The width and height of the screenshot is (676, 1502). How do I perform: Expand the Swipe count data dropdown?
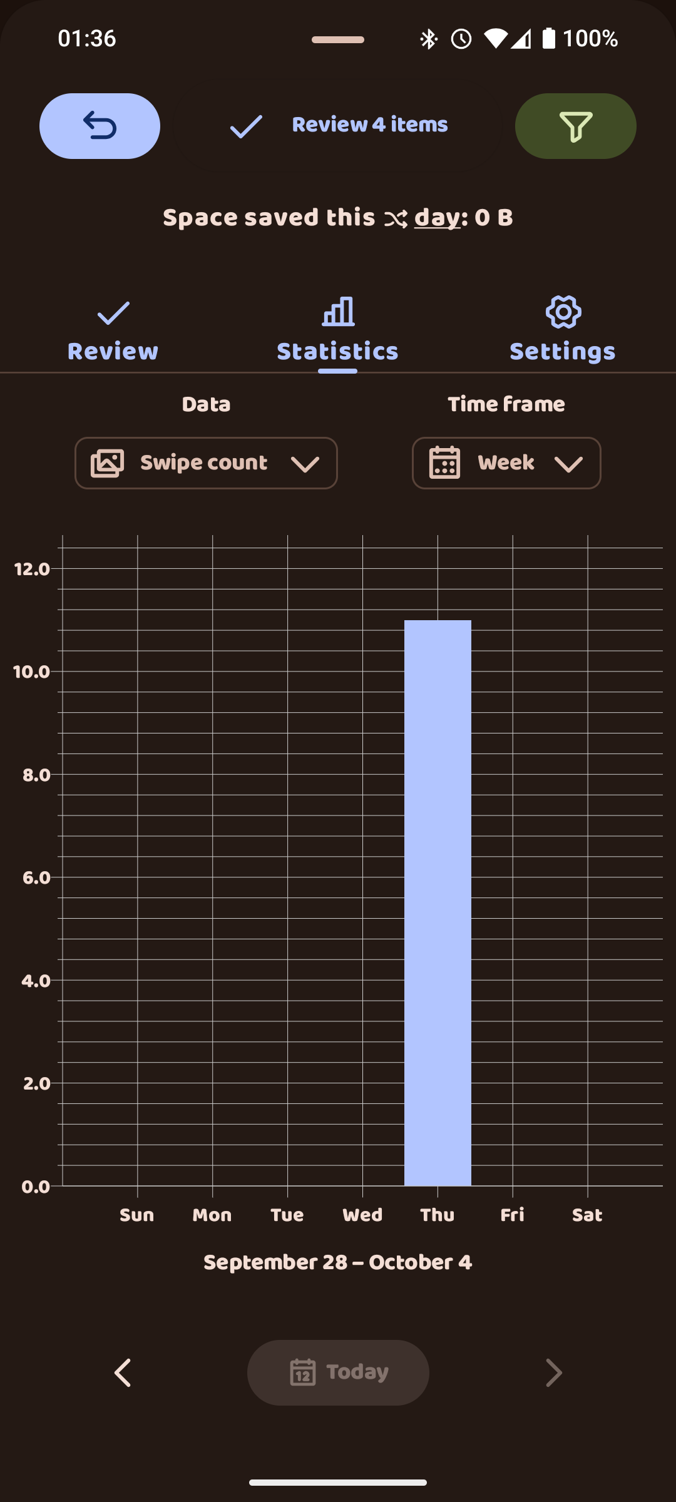pyautogui.click(x=206, y=463)
